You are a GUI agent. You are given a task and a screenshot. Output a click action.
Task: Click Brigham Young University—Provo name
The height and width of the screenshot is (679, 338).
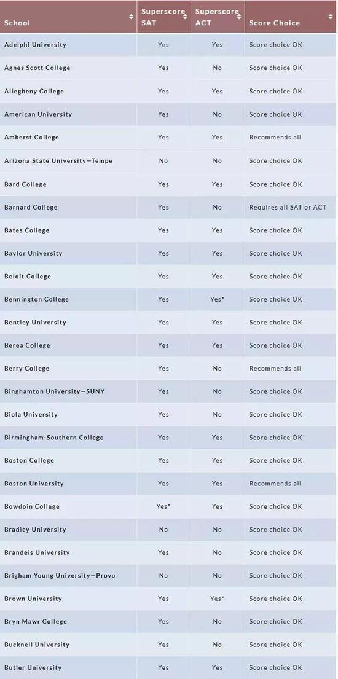pyautogui.click(x=60, y=576)
